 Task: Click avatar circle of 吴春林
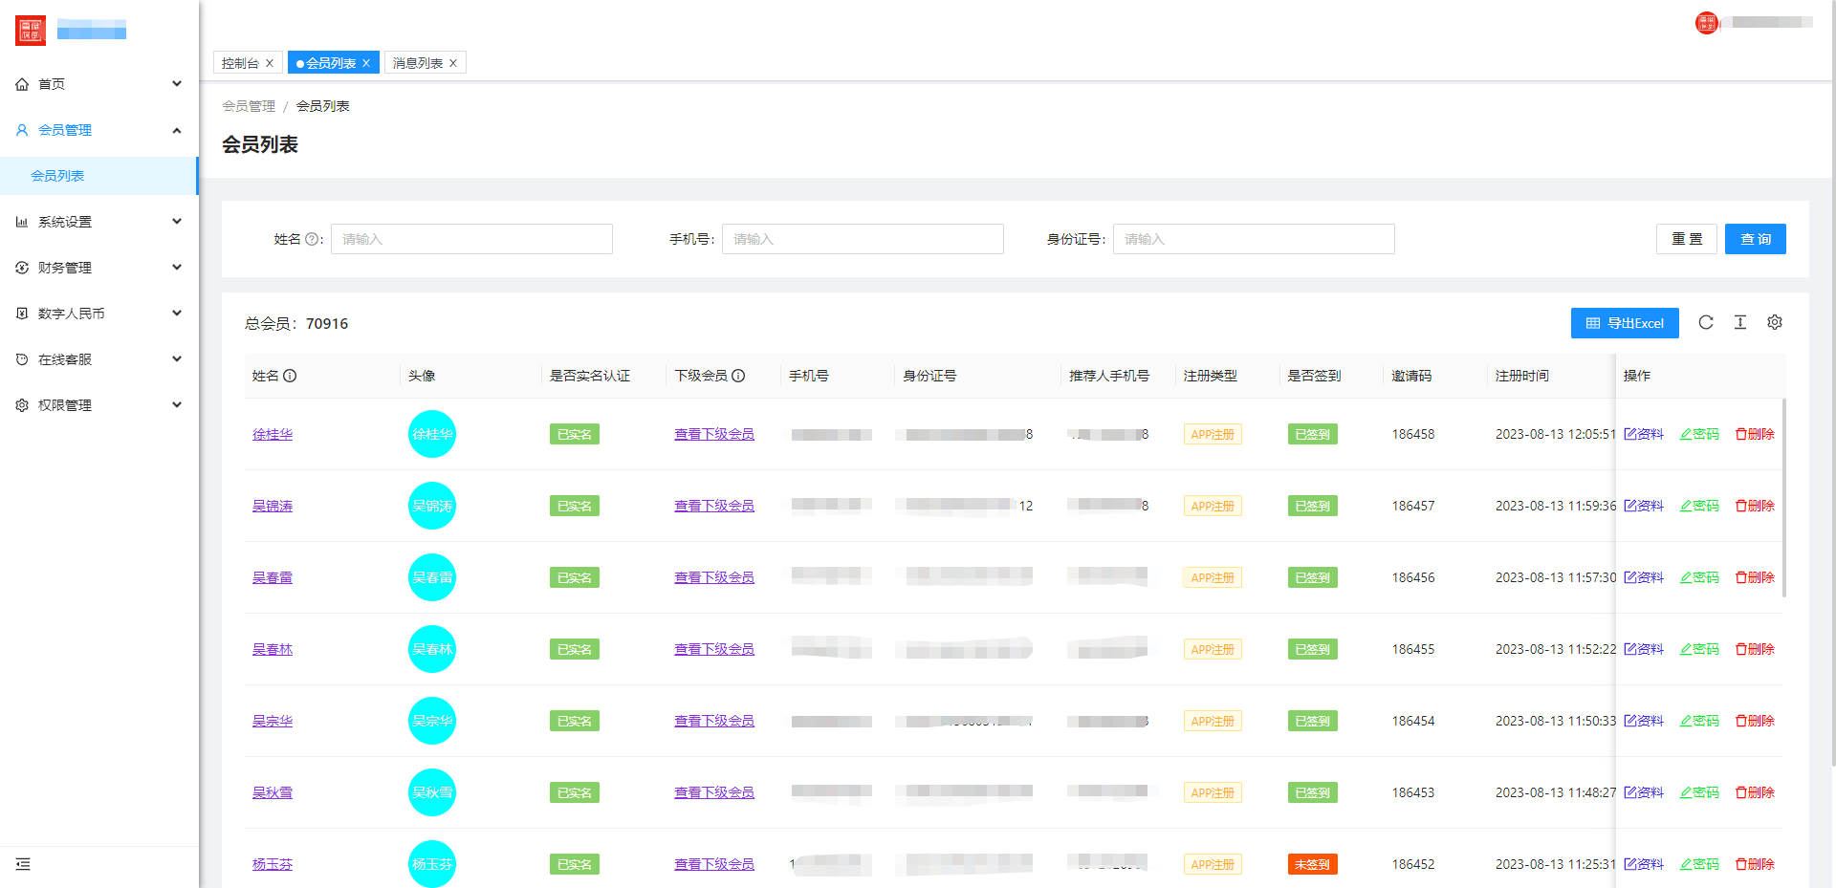pyautogui.click(x=432, y=649)
